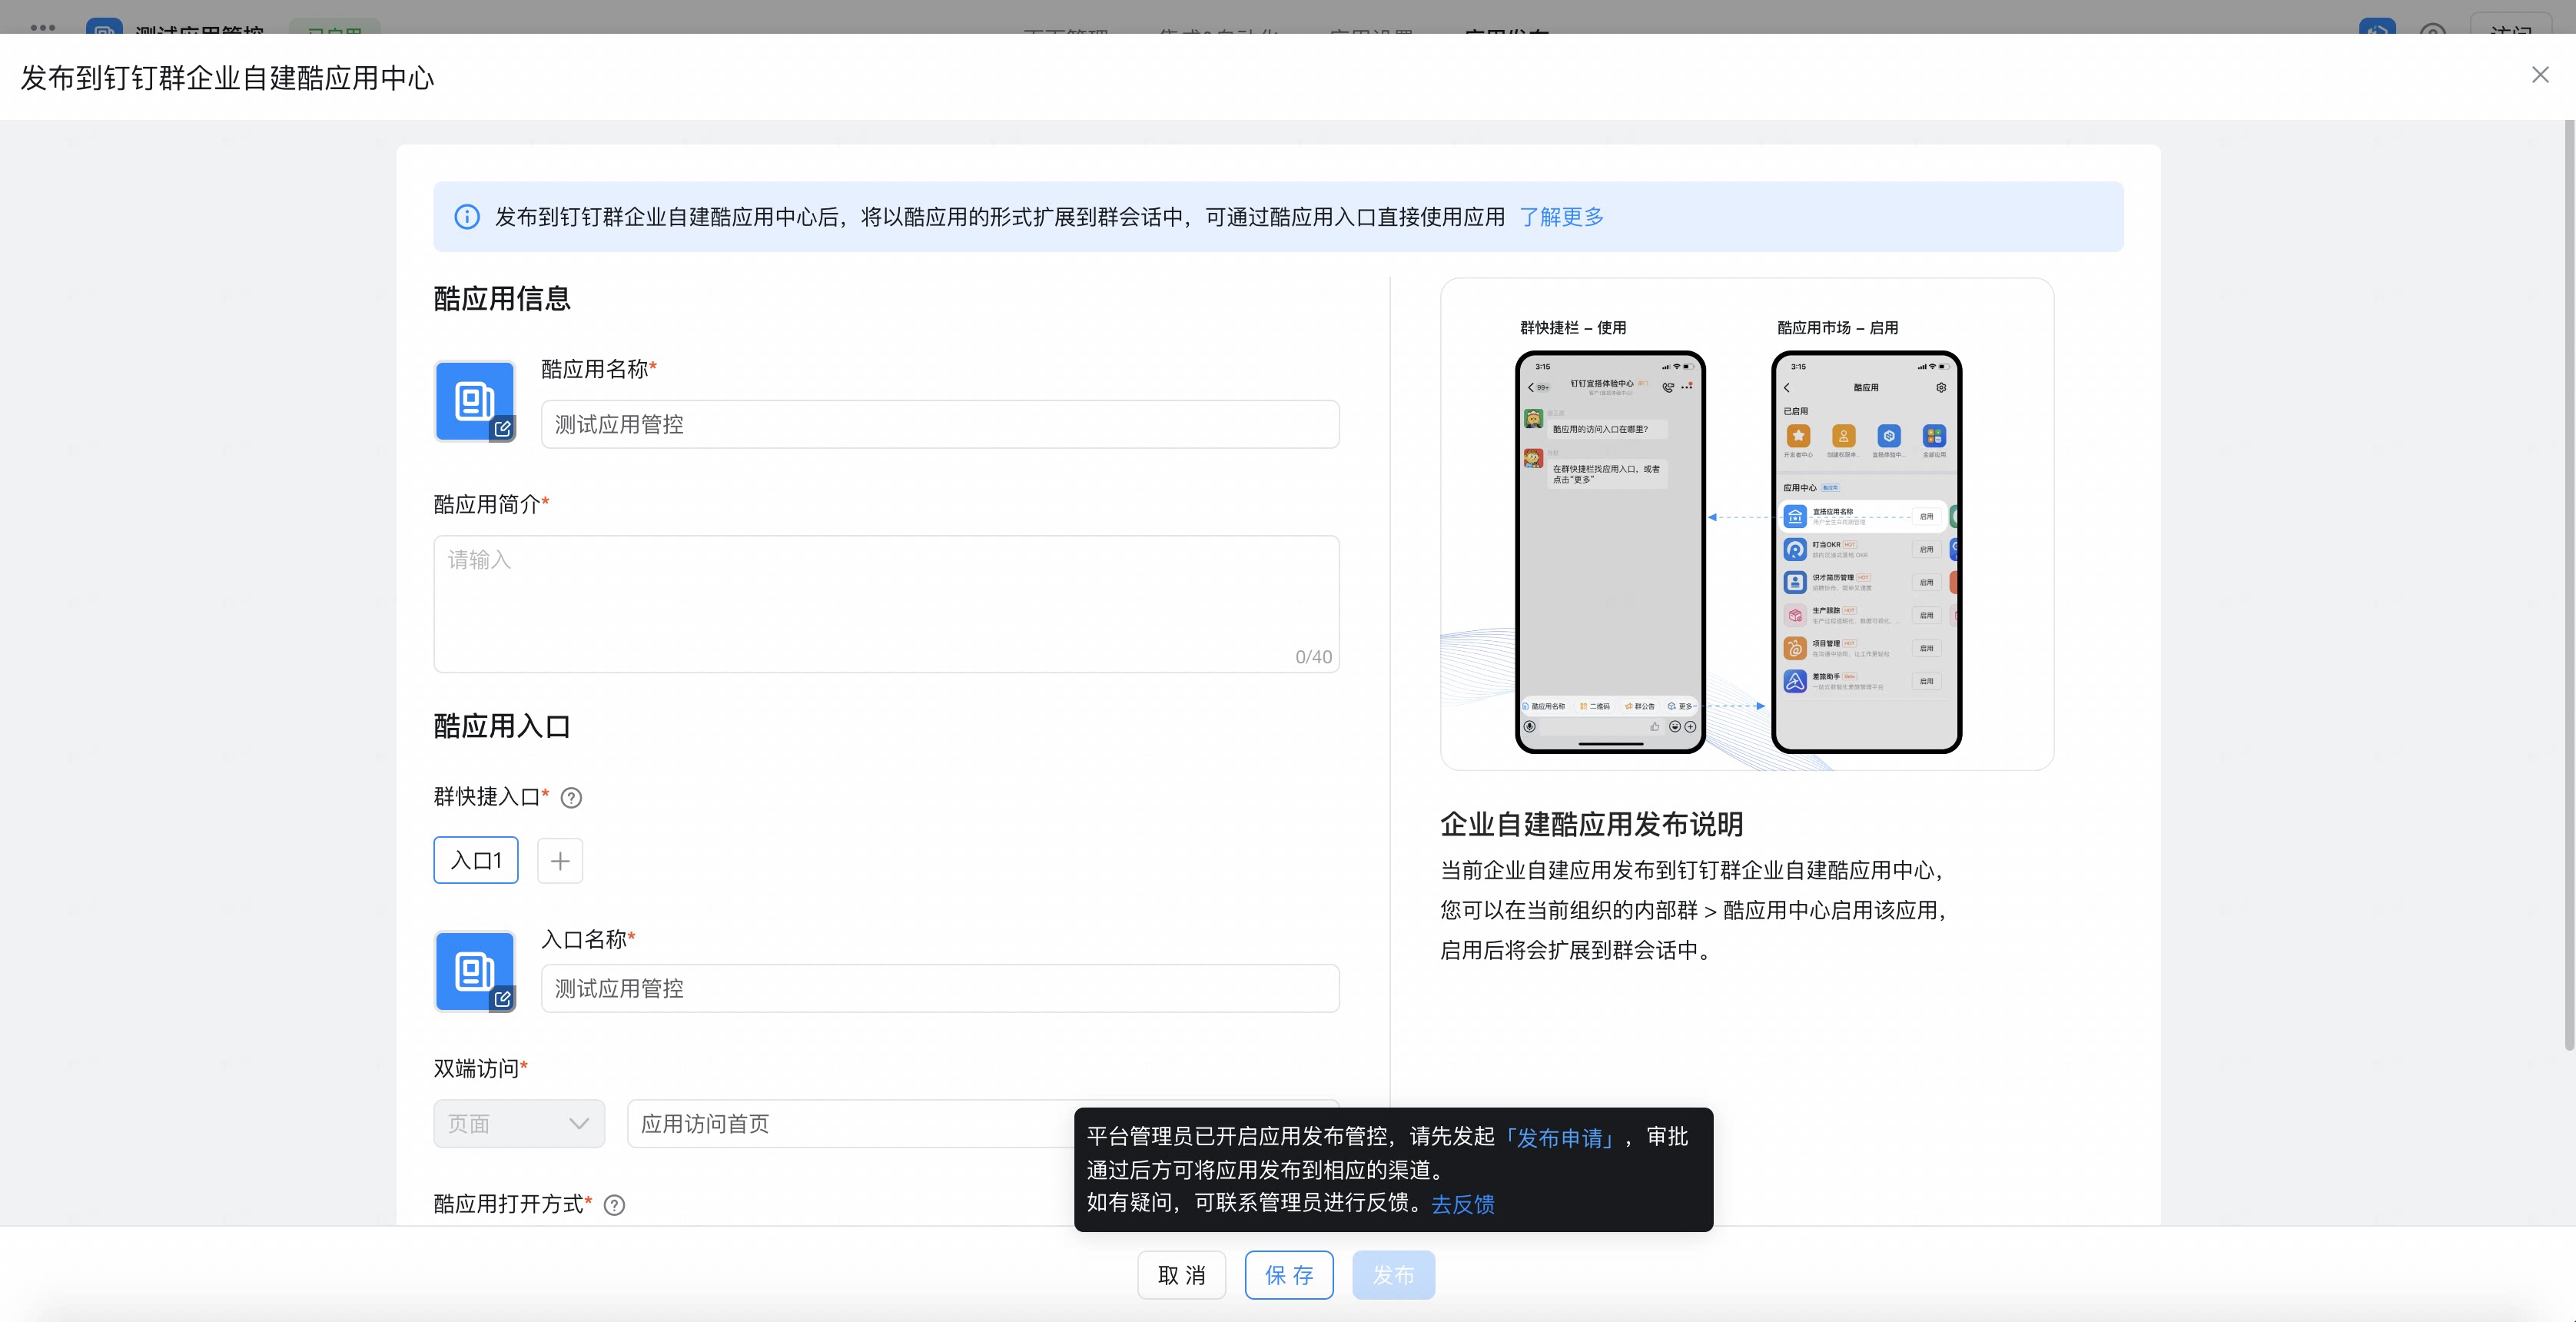Select the 入口1 tab

pyautogui.click(x=476, y=860)
